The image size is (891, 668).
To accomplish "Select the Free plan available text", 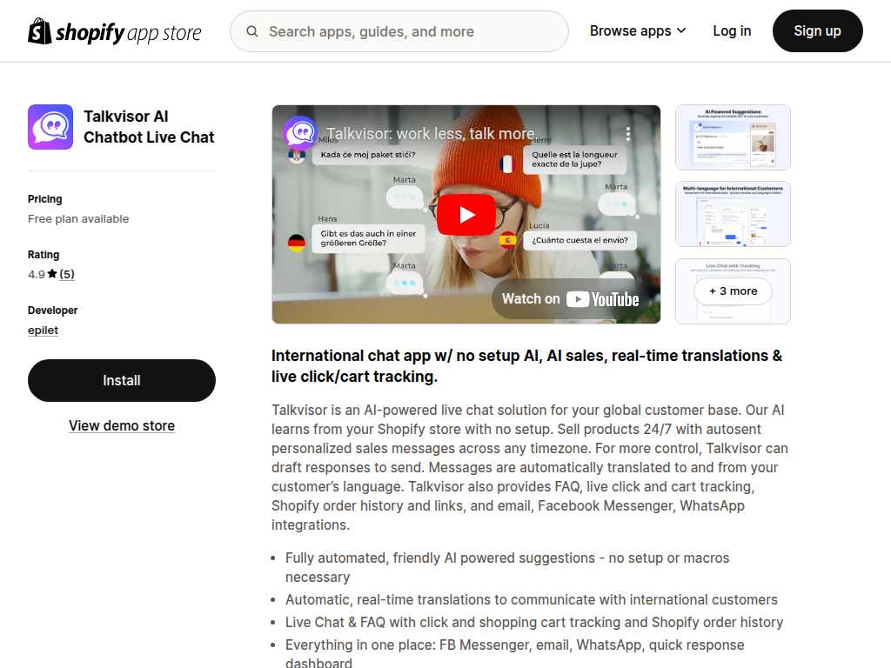I will pyautogui.click(x=78, y=218).
